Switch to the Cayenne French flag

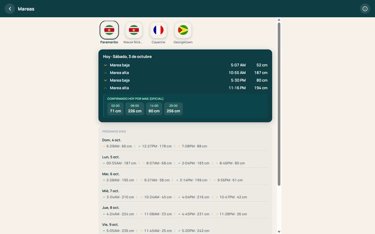(158, 30)
